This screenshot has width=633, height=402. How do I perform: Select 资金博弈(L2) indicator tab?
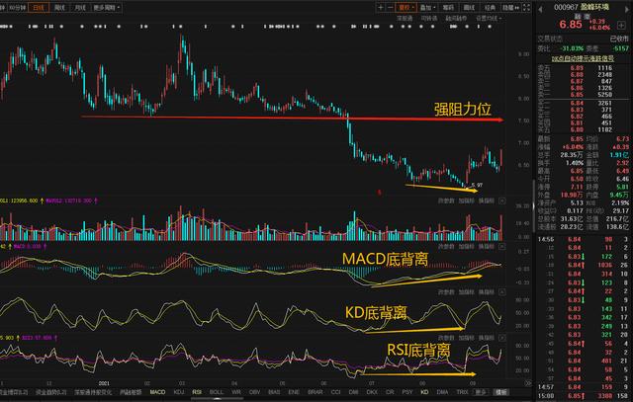pyautogui.click(x=13, y=392)
